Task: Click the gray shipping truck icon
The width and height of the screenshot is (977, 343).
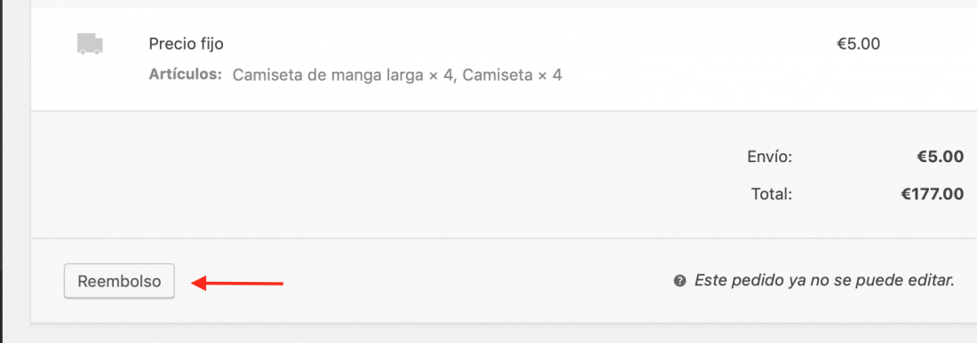Action: (90, 44)
